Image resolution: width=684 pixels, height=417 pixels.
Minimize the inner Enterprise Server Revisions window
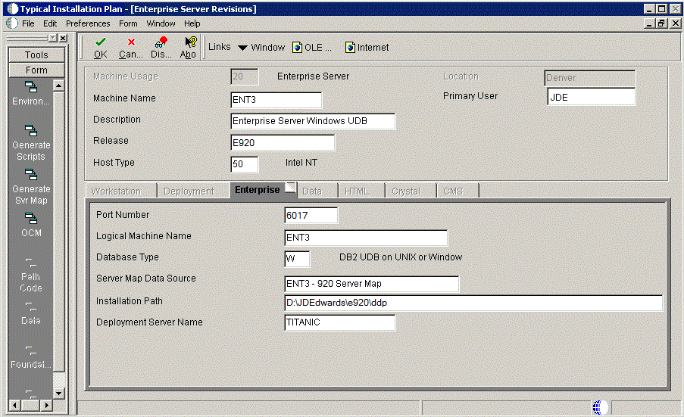coord(650,23)
